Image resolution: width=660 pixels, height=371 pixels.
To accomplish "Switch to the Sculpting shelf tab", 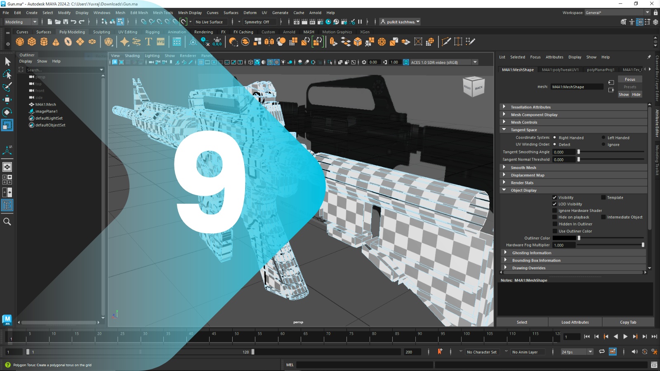I will (x=101, y=32).
